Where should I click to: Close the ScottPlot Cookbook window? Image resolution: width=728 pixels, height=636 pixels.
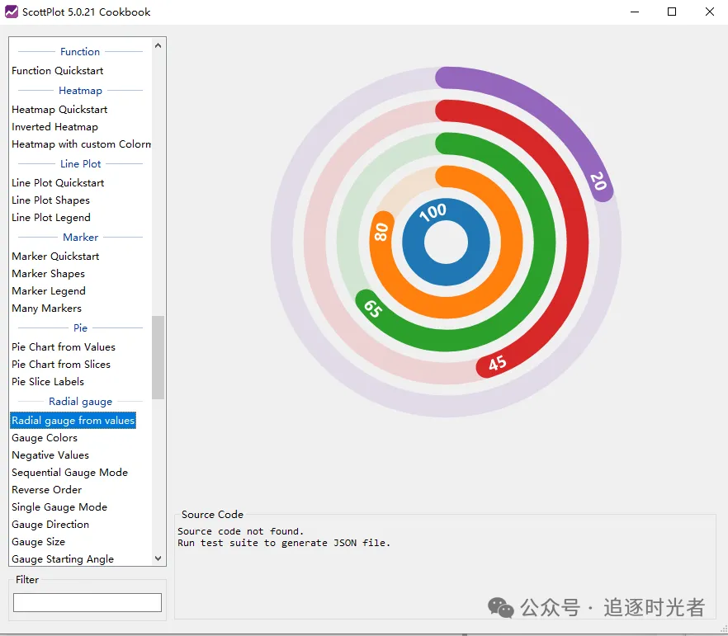tap(710, 12)
